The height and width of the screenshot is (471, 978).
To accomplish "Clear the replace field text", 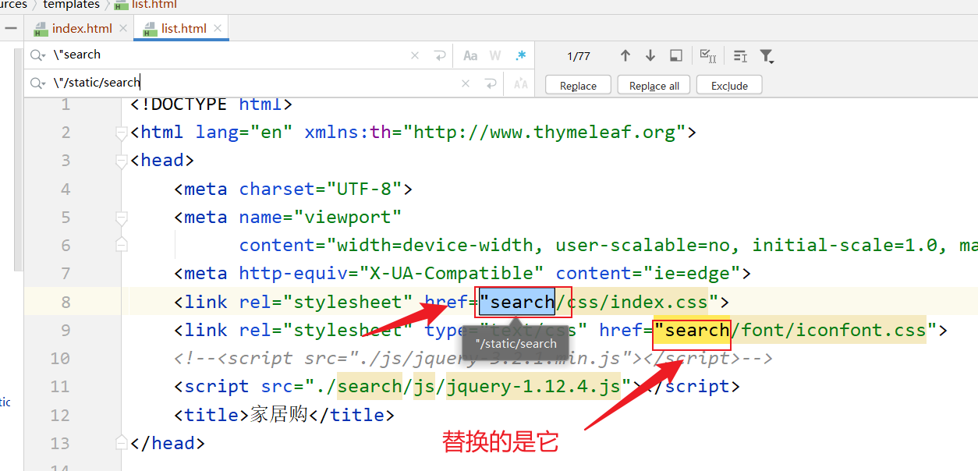I will [x=466, y=83].
